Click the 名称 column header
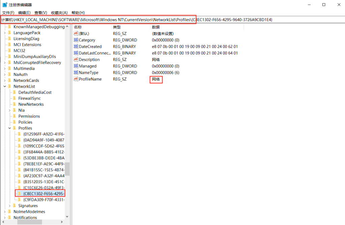 pyautogui.click(x=78, y=27)
